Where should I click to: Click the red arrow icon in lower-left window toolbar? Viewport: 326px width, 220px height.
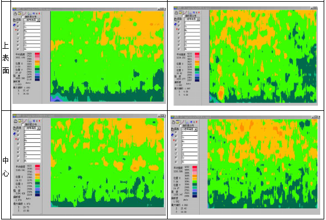click(x=40, y=121)
